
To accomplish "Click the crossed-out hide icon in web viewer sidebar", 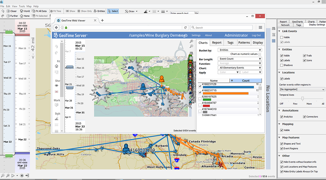I will click(57, 92).
